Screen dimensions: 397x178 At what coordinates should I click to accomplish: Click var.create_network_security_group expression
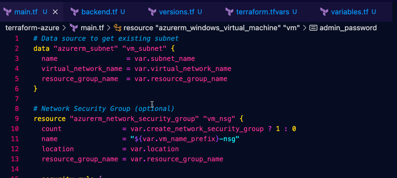(x=197, y=129)
